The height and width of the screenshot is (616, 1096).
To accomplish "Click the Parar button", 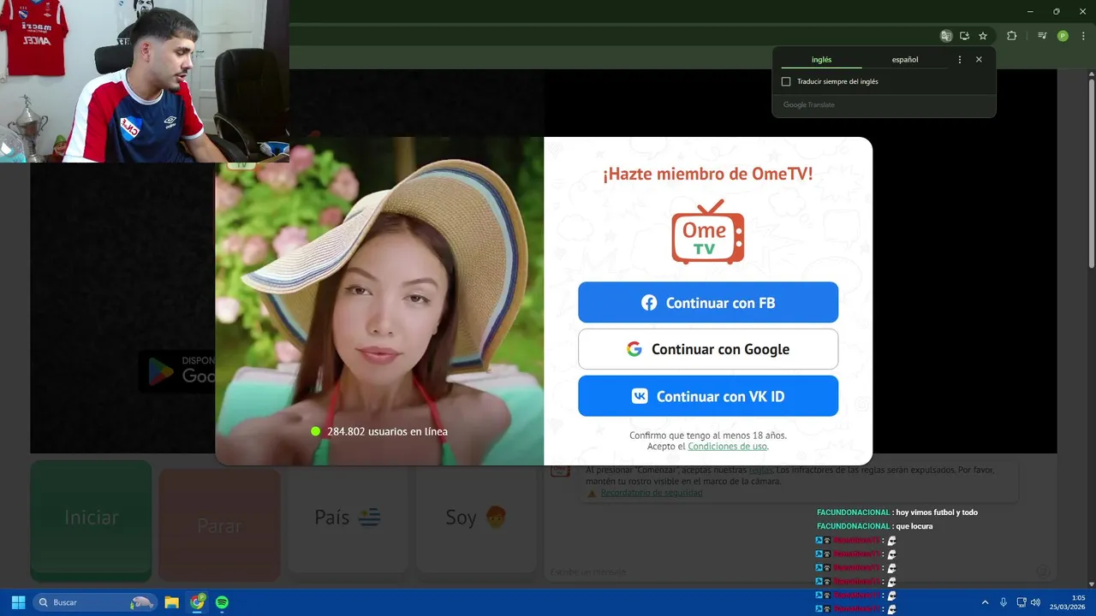I will pos(219,525).
